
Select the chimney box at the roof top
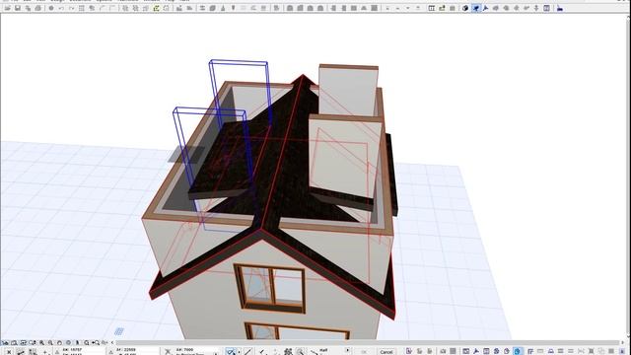pyautogui.click(x=348, y=90)
